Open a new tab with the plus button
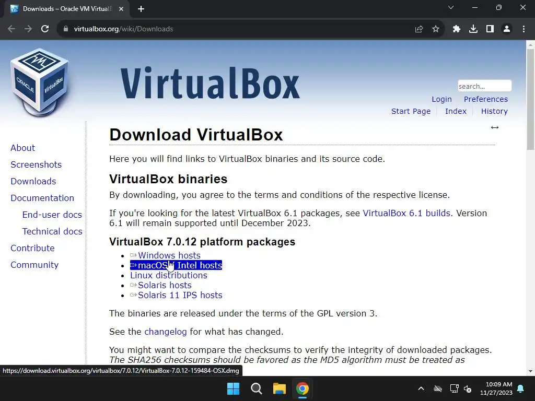This screenshot has height=401, width=535. click(x=141, y=9)
